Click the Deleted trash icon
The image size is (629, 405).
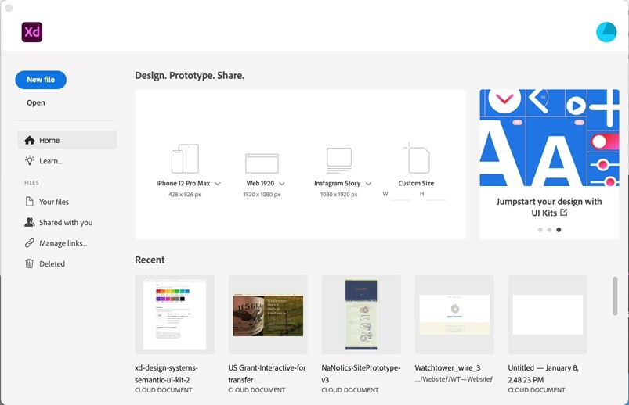click(30, 263)
